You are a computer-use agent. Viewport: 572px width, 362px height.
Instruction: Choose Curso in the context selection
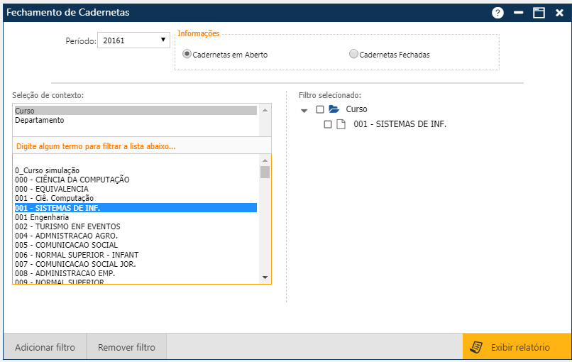click(x=25, y=111)
